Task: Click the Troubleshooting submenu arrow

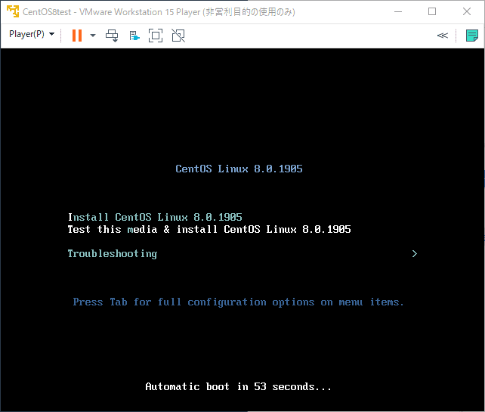Action: click(415, 253)
